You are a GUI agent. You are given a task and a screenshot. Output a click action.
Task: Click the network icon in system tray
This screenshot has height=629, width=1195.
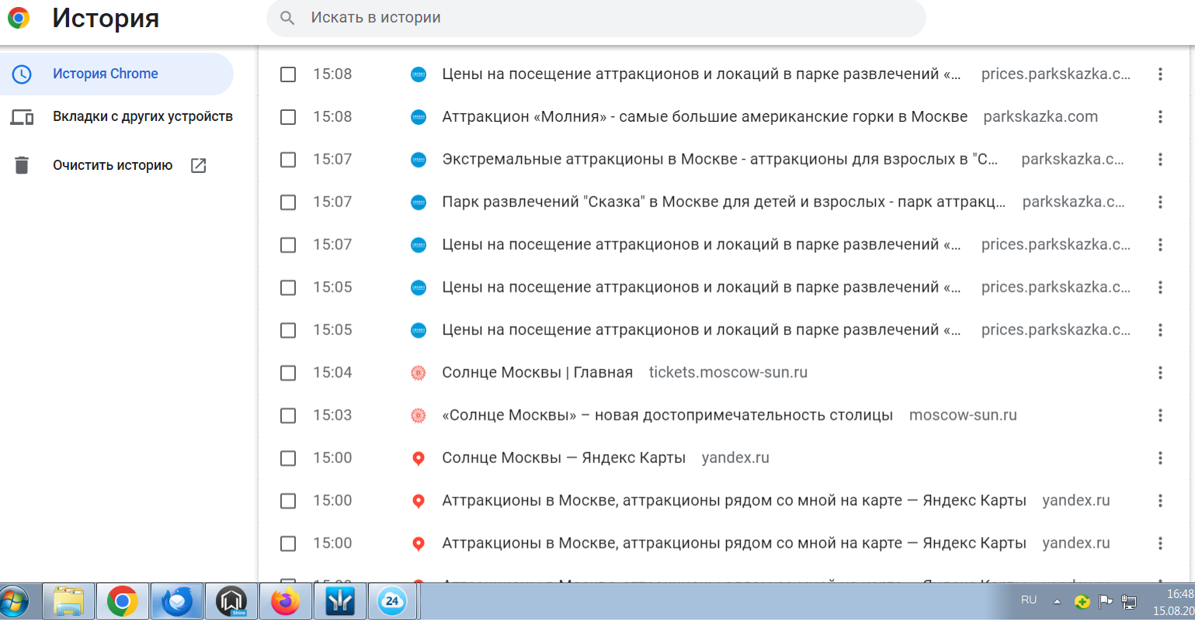[x=1130, y=601]
